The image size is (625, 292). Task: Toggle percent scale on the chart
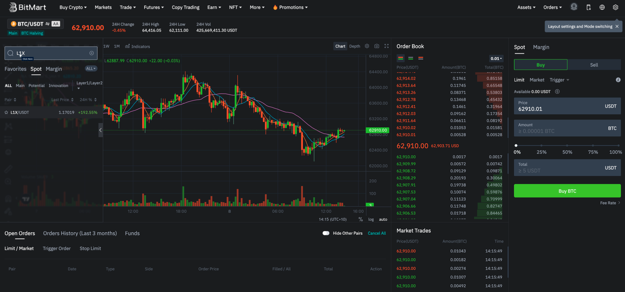pyautogui.click(x=361, y=220)
